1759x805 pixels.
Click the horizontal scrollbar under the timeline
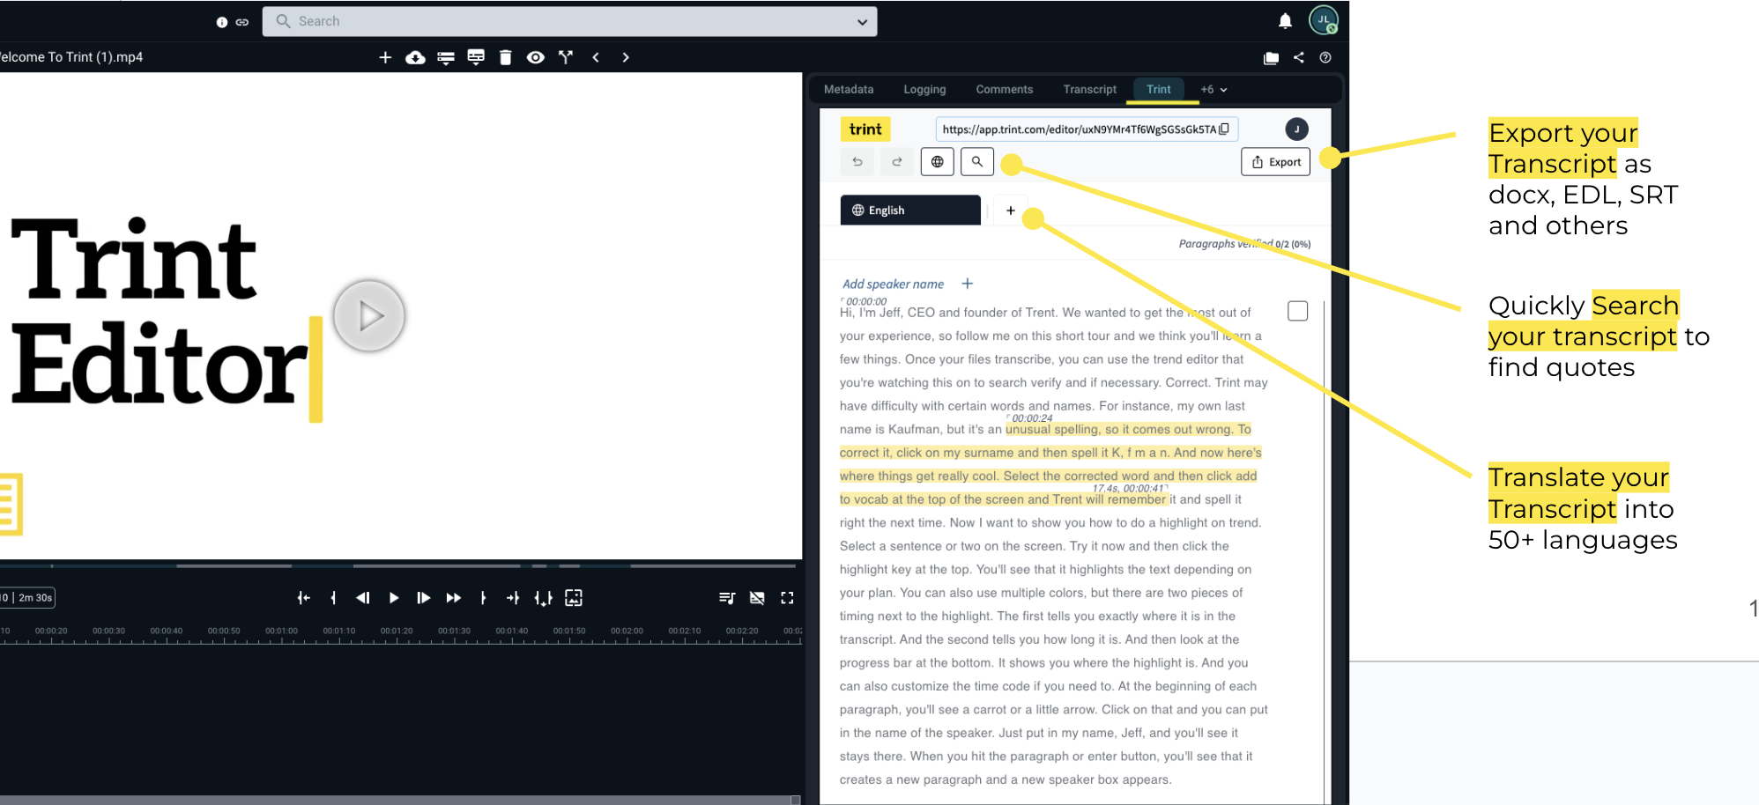400,800
